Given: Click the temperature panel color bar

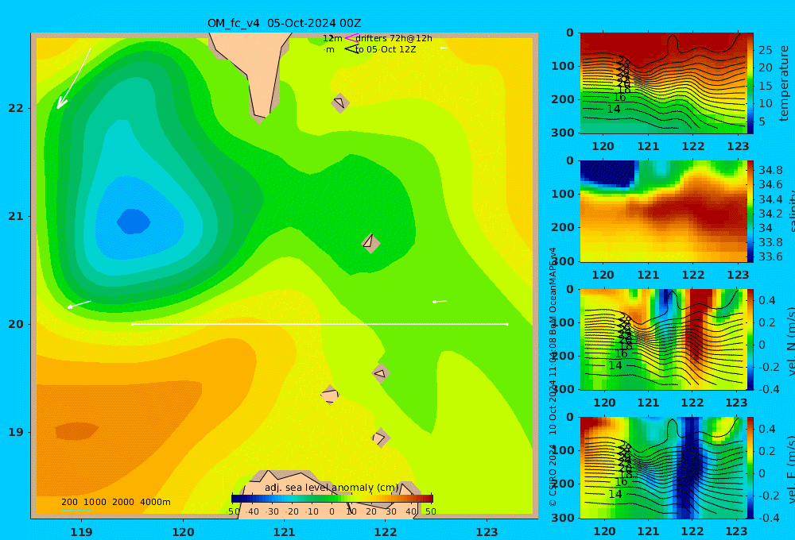Looking at the screenshot, I should pyautogui.click(x=750, y=83).
